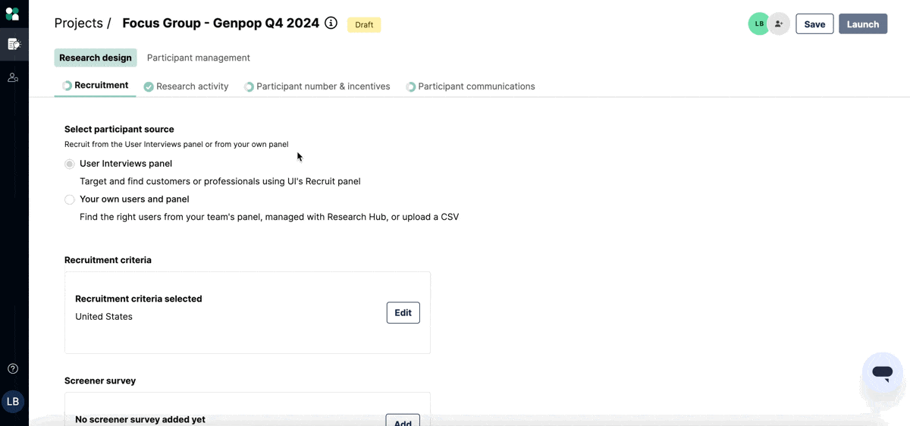
Task: Edit the recruitment criteria
Action: click(403, 312)
